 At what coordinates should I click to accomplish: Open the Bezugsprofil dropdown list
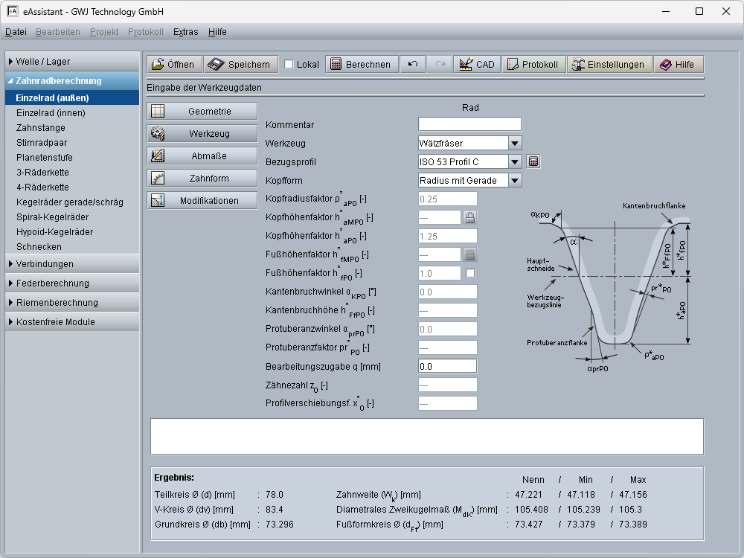pyautogui.click(x=515, y=161)
